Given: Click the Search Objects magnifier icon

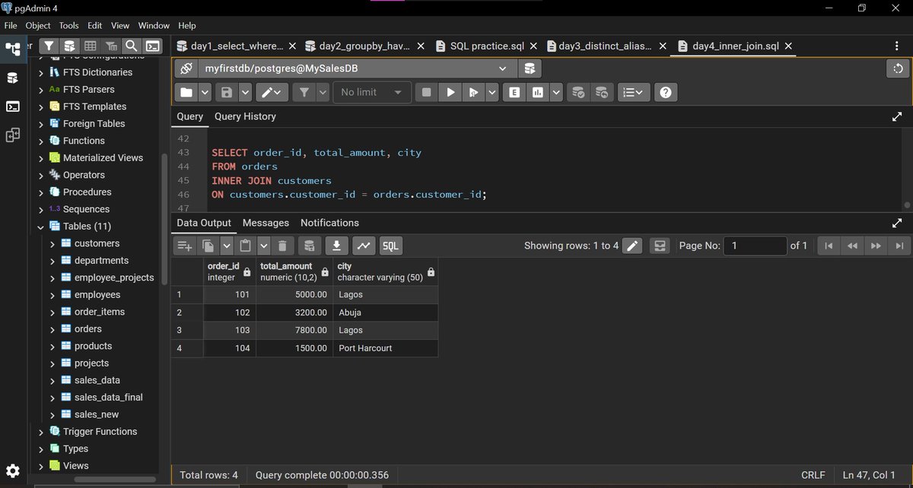Looking at the screenshot, I should [132, 46].
